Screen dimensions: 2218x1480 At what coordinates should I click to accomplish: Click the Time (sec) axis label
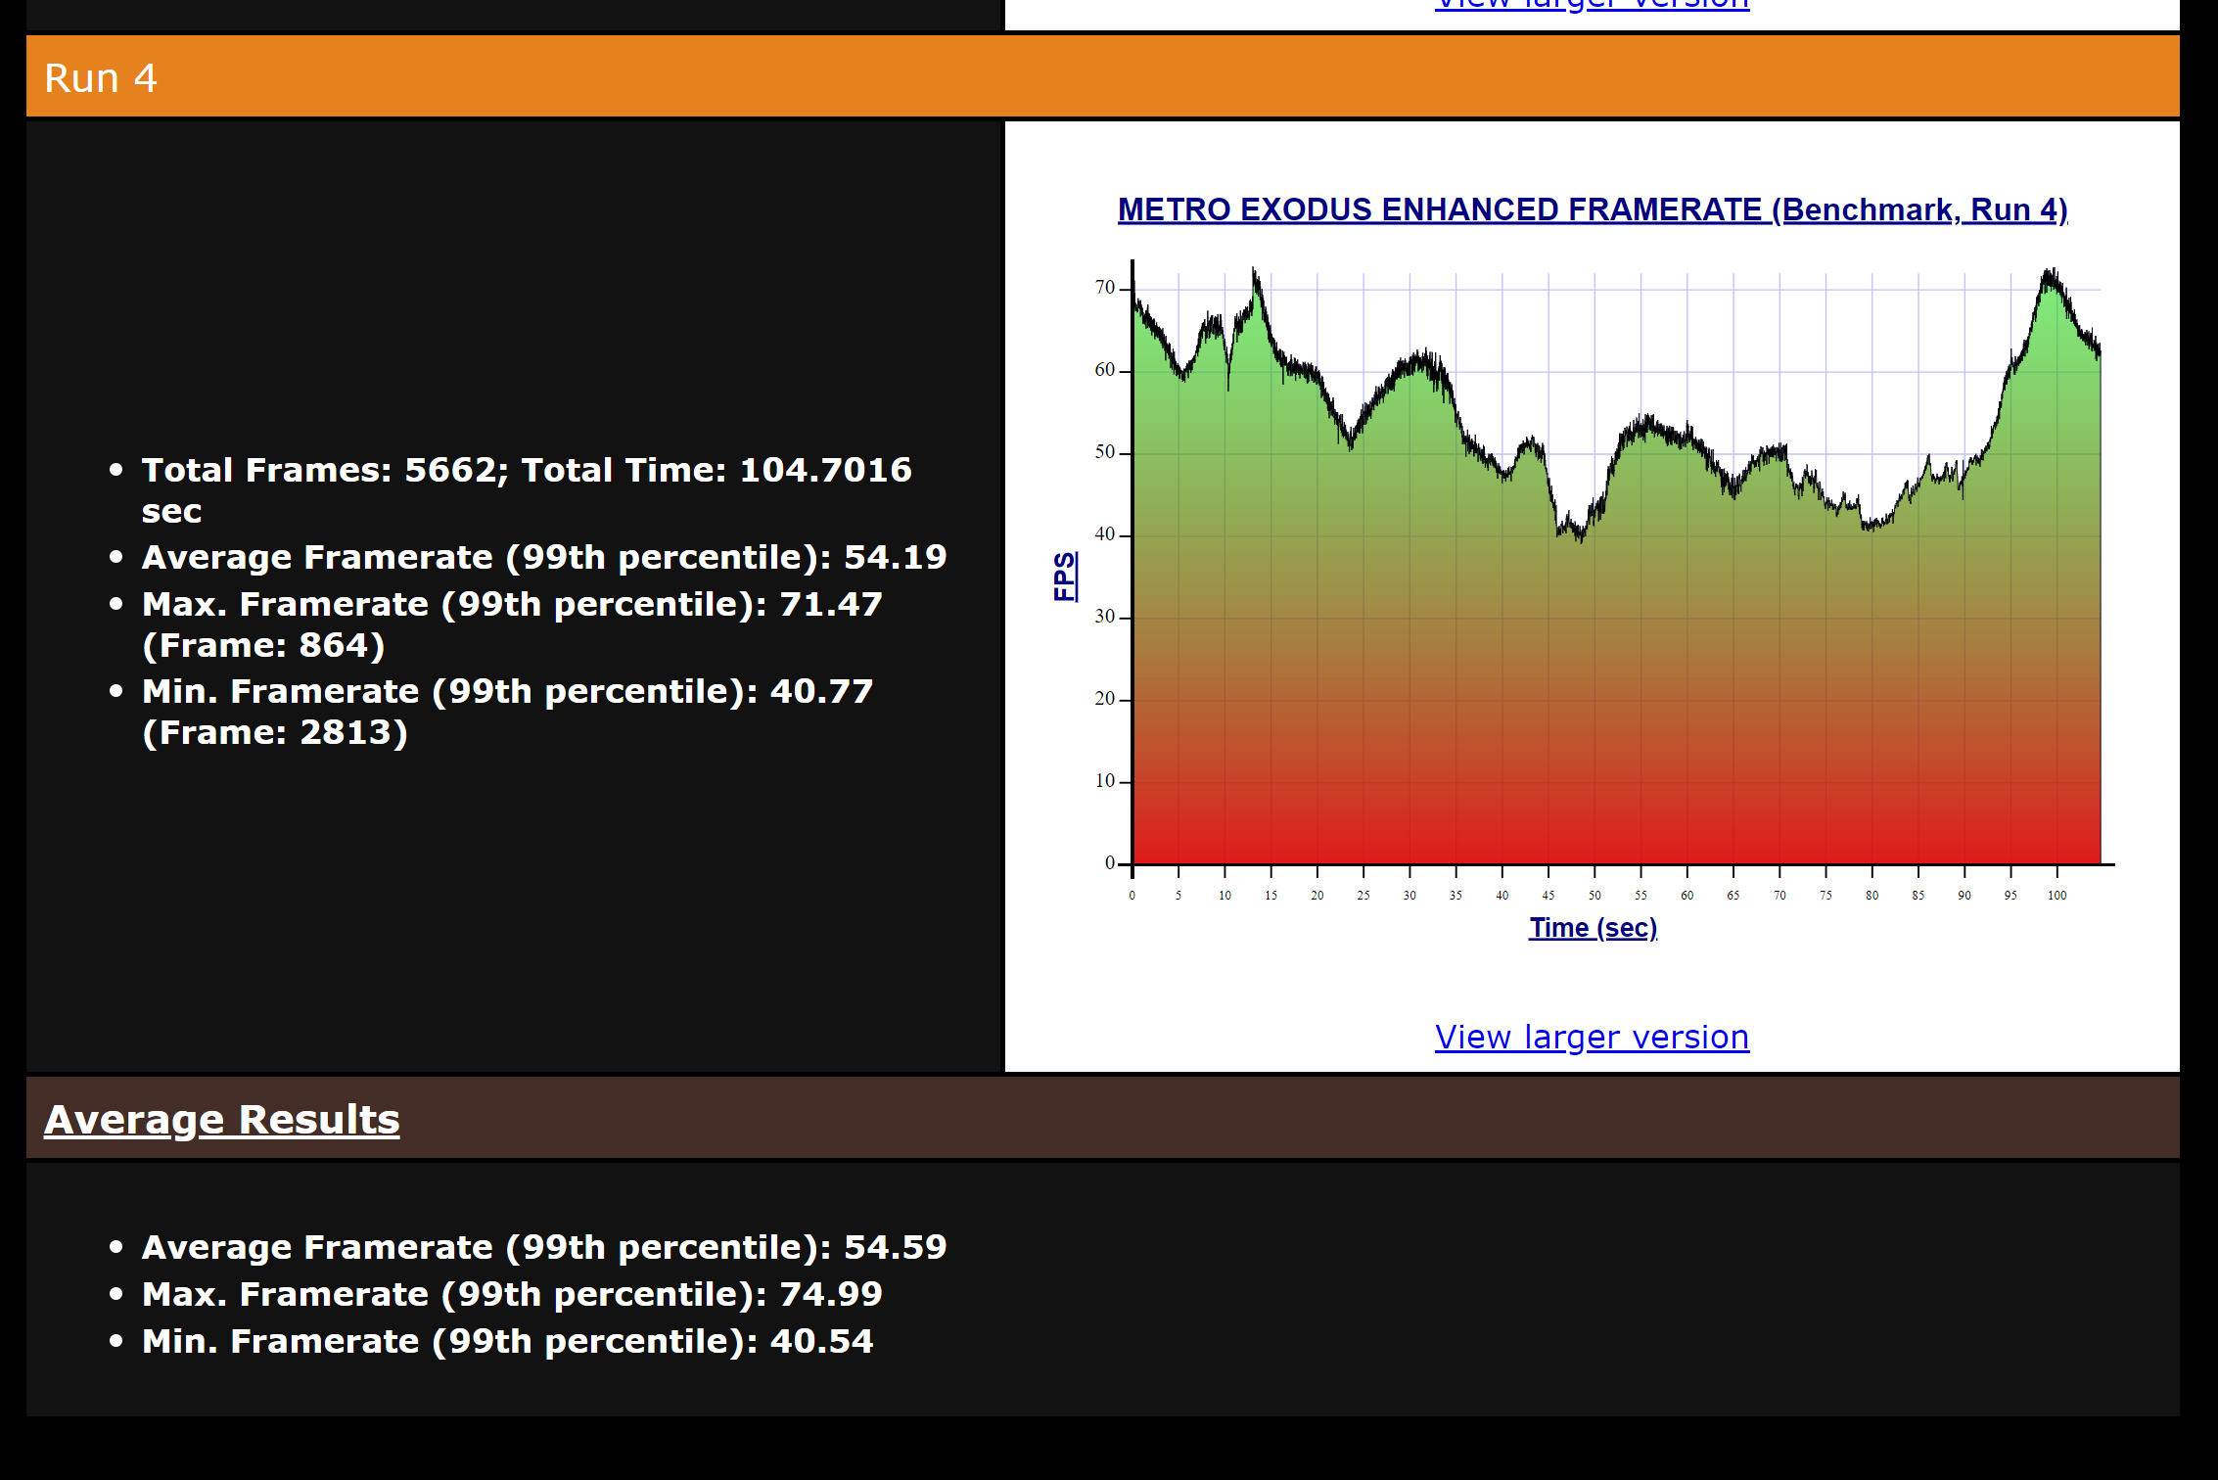(1593, 927)
